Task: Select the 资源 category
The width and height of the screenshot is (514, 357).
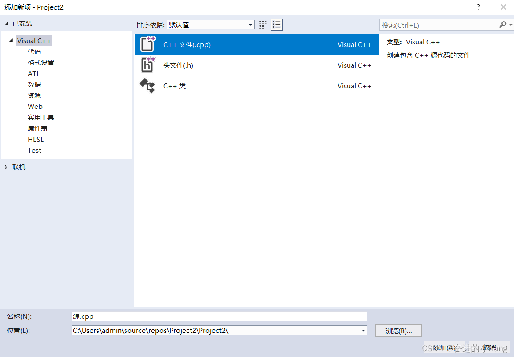Action: click(x=34, y=95)
